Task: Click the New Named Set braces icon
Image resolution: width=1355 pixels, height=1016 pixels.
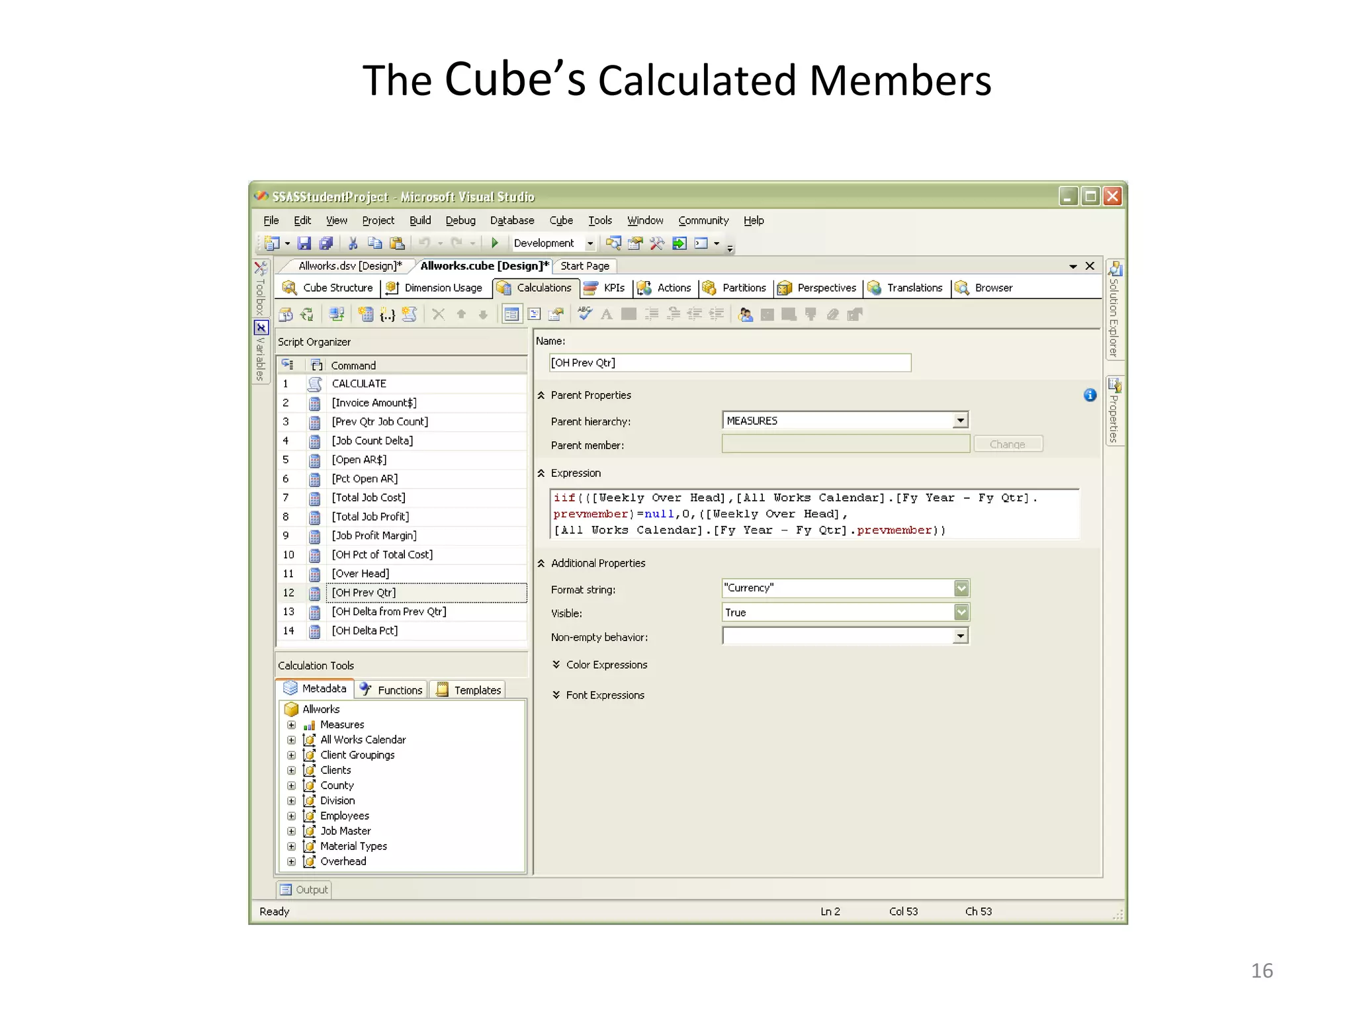Action: pos(387,315)
